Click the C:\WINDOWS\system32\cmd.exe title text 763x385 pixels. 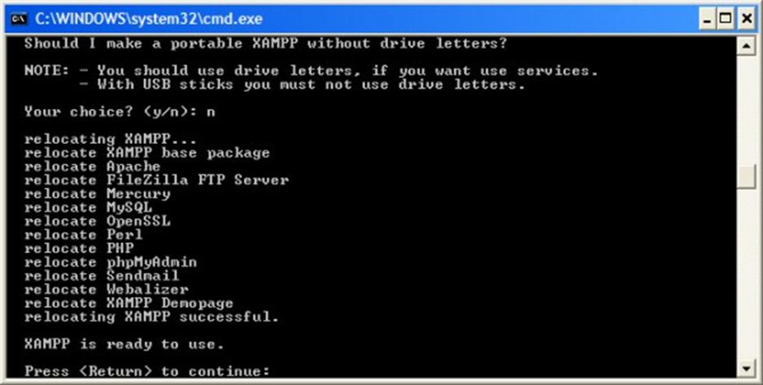coord(149,19)
